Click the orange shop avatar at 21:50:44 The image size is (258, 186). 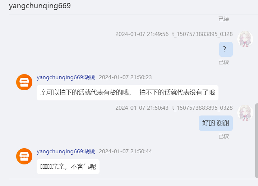click(24, 156)
